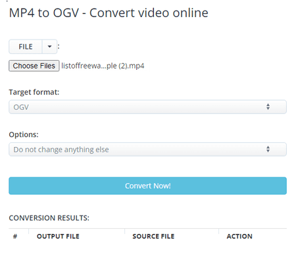Click the selected file name listoffreewa...ple (2).mp4
The height and width of the screenshot is (265, 296).
pos(103,66)
